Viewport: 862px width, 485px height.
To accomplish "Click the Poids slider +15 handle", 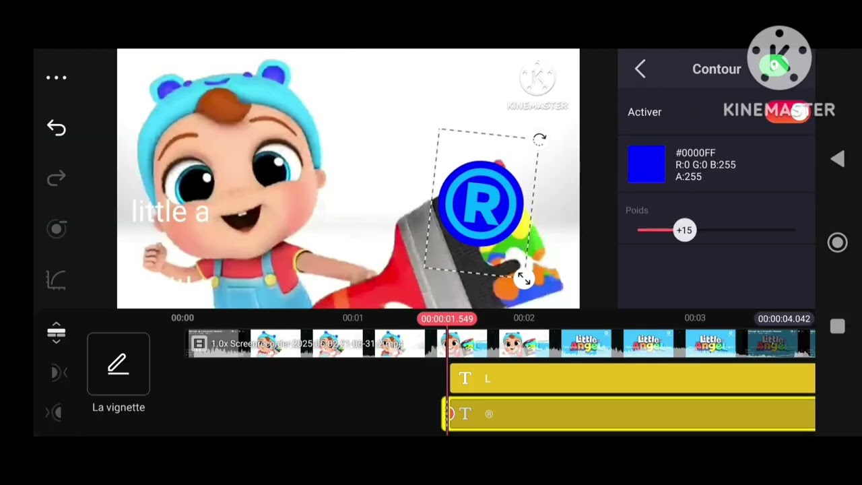I will click(684, 230).
